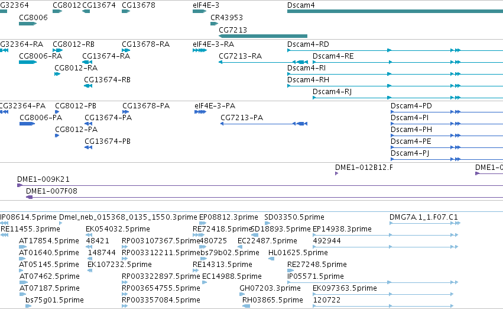503x309 pixels.
Task: Select the RE27248.5prime EST
Action: coord(290,271)
